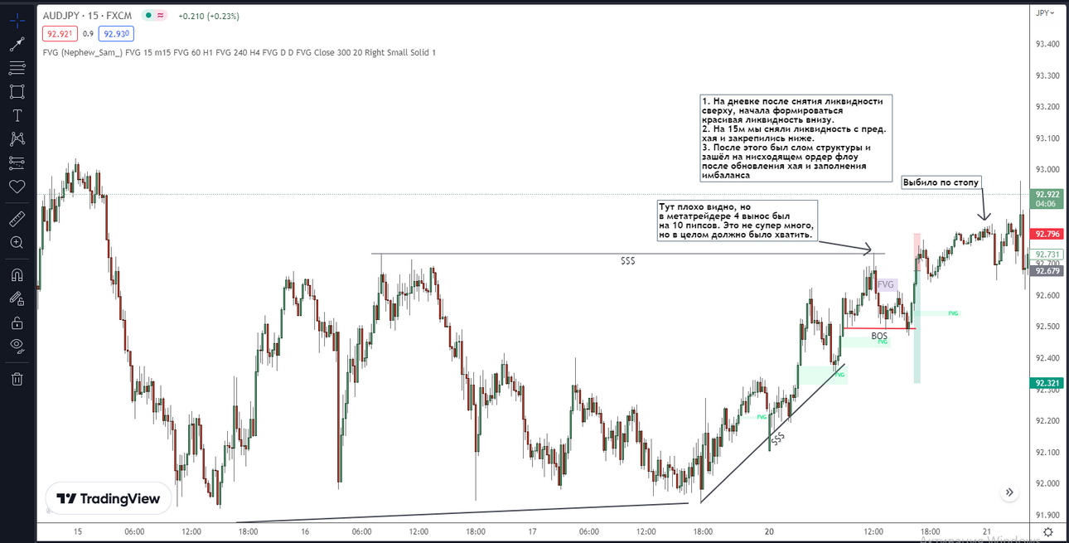1069x543 pixels.
Task: Click the red 92.796 price label
Action: pyautogui.click(x=1047, y=234)
